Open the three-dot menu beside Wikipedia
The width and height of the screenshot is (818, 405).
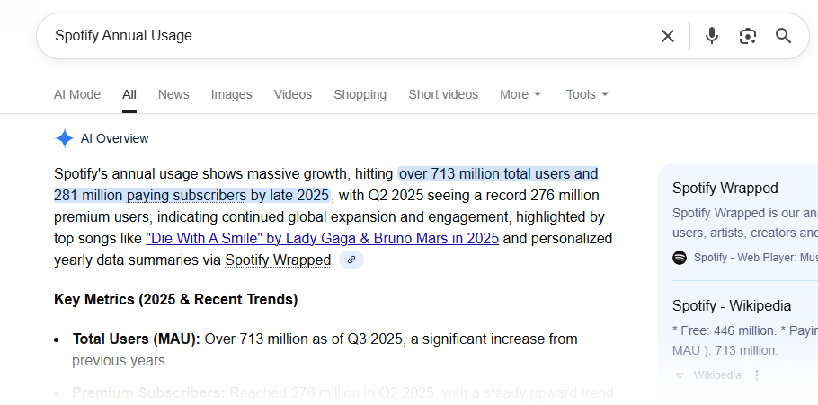(757, 374)
